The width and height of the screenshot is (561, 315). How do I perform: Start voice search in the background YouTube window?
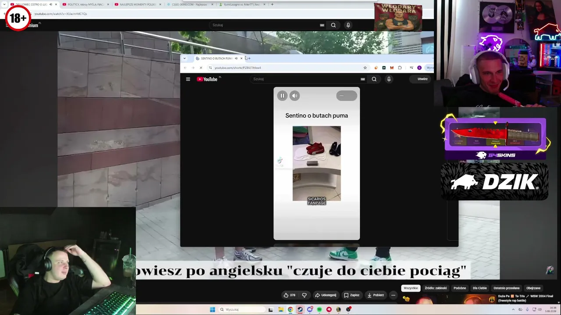click(348, 25)
